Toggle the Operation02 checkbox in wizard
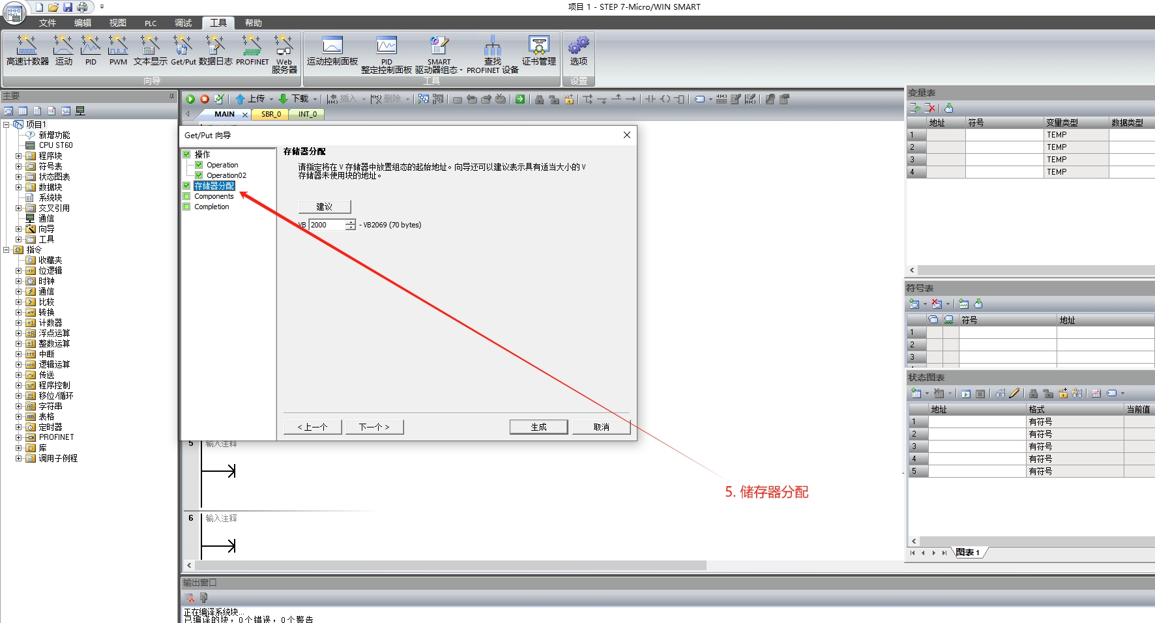Image resolution: width=1155 pixels, height=623 pixels. tap(199, 175)
